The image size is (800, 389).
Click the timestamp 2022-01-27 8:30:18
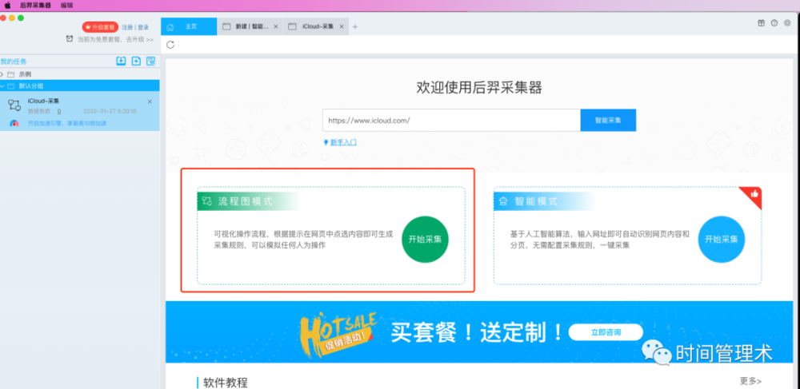[x=110, y=111]
